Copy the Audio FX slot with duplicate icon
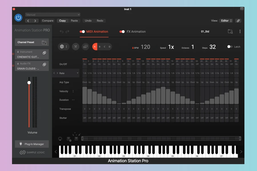This screenshot has width=257, height=171. 44,64
